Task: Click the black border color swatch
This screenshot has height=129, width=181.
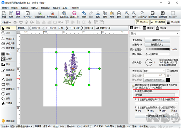Action: (x=168, y=80)
